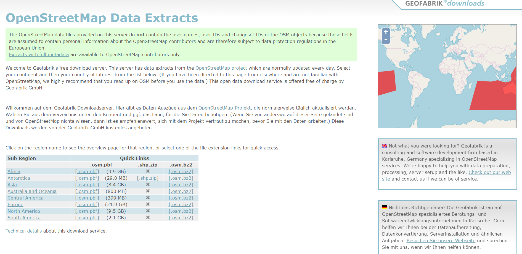Click the UK flag icon

385,146
